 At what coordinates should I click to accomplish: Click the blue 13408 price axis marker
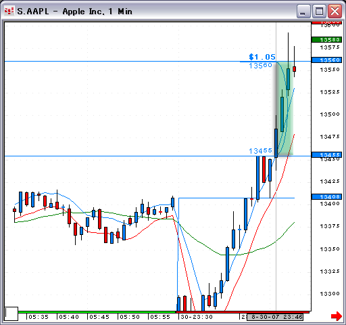coord(326,196)
